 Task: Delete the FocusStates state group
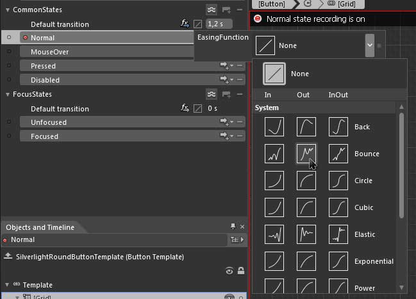(x=240, y=94)
